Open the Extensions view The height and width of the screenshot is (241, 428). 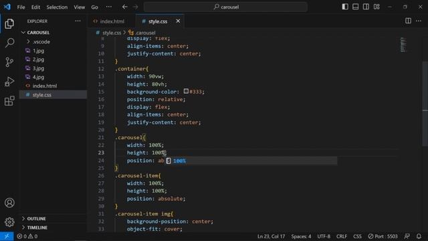pyautogui.click(x=9, y=101)
